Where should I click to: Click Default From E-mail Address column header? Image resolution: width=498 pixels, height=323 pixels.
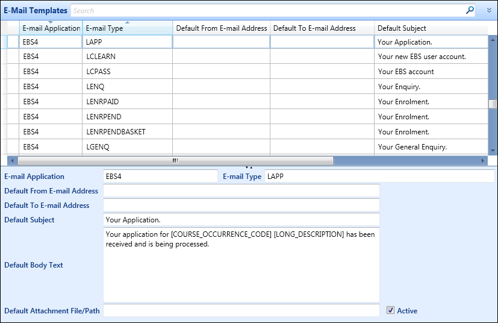tap(222, 28)
